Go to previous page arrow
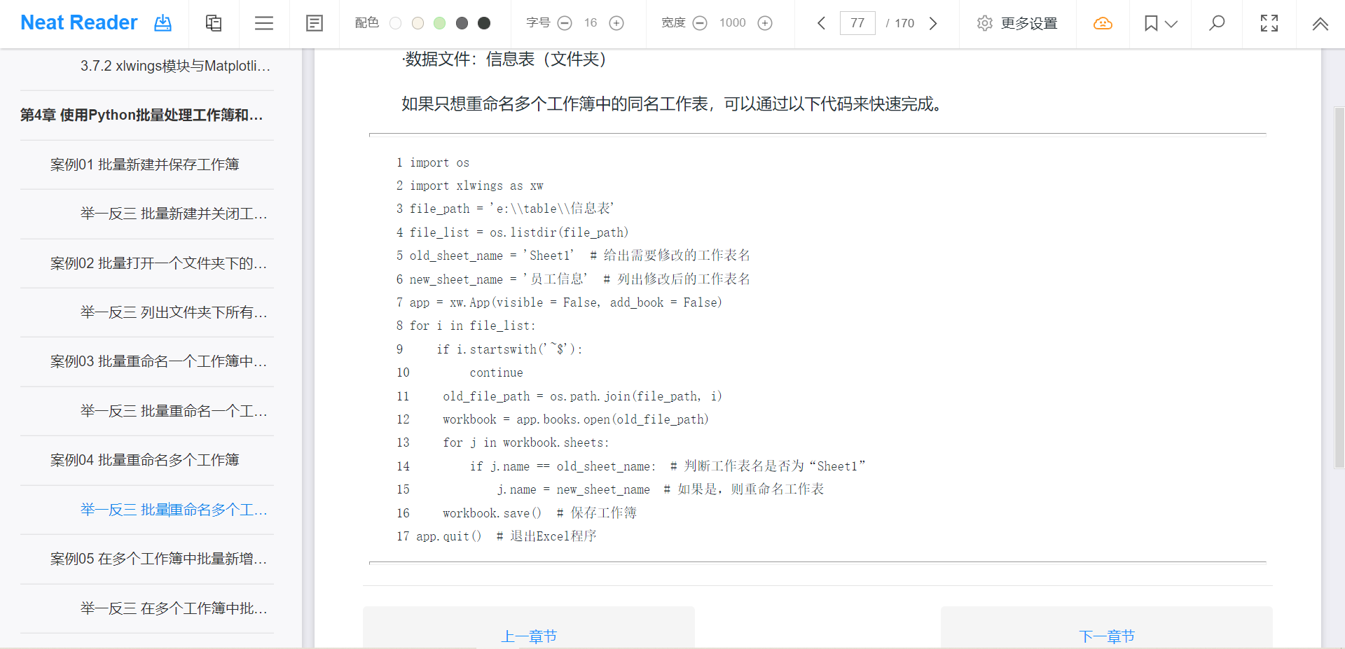1345x649 pixels. (x=821, y=23)
